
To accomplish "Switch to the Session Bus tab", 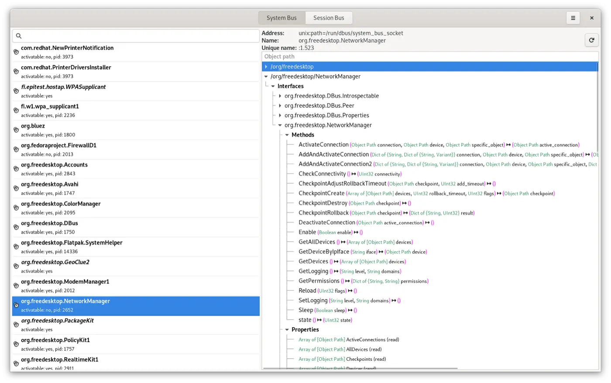I will pos(329,18).
